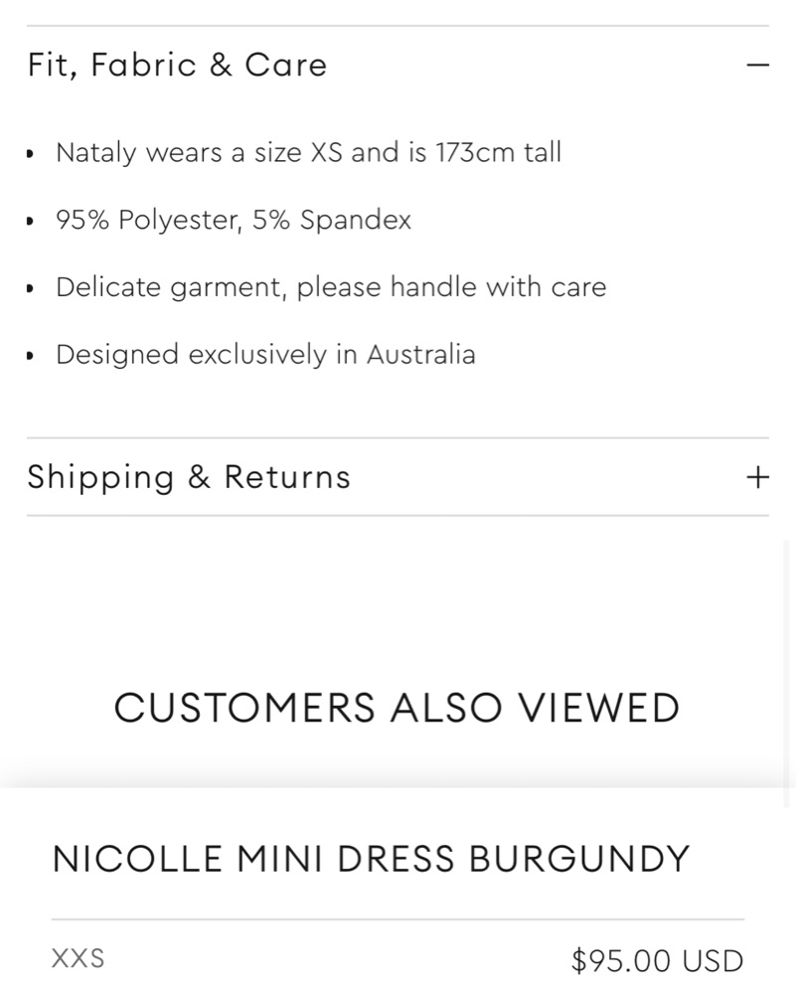Collapse Fit, Fabric & Care minus icon

[757, 66]
